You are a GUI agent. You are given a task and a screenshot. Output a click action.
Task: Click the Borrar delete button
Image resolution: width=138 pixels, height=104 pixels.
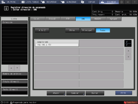coord(95,93)
